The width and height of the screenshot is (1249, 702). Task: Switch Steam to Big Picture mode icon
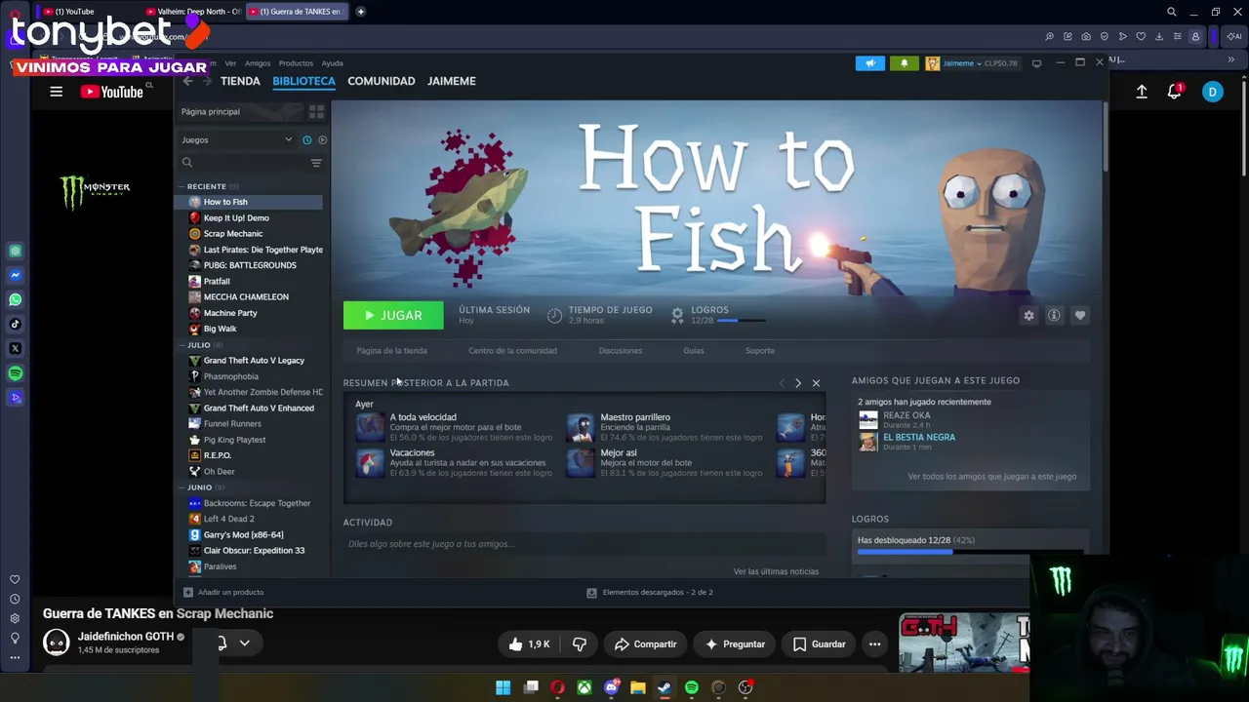tap(1036, 63)
